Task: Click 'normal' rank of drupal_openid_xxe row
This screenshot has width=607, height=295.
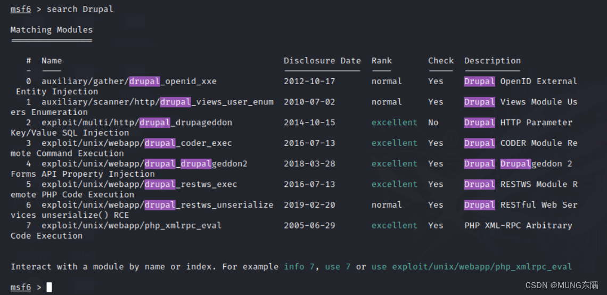Action: [x=387, y=81]
